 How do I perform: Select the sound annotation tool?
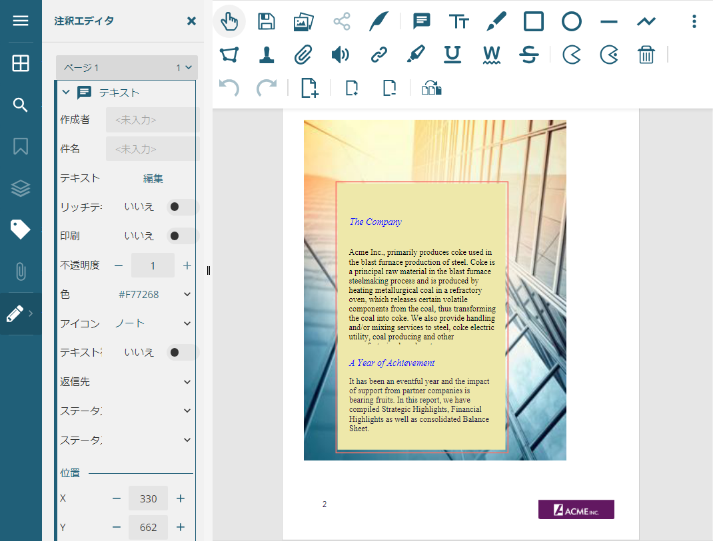[340, 55]
